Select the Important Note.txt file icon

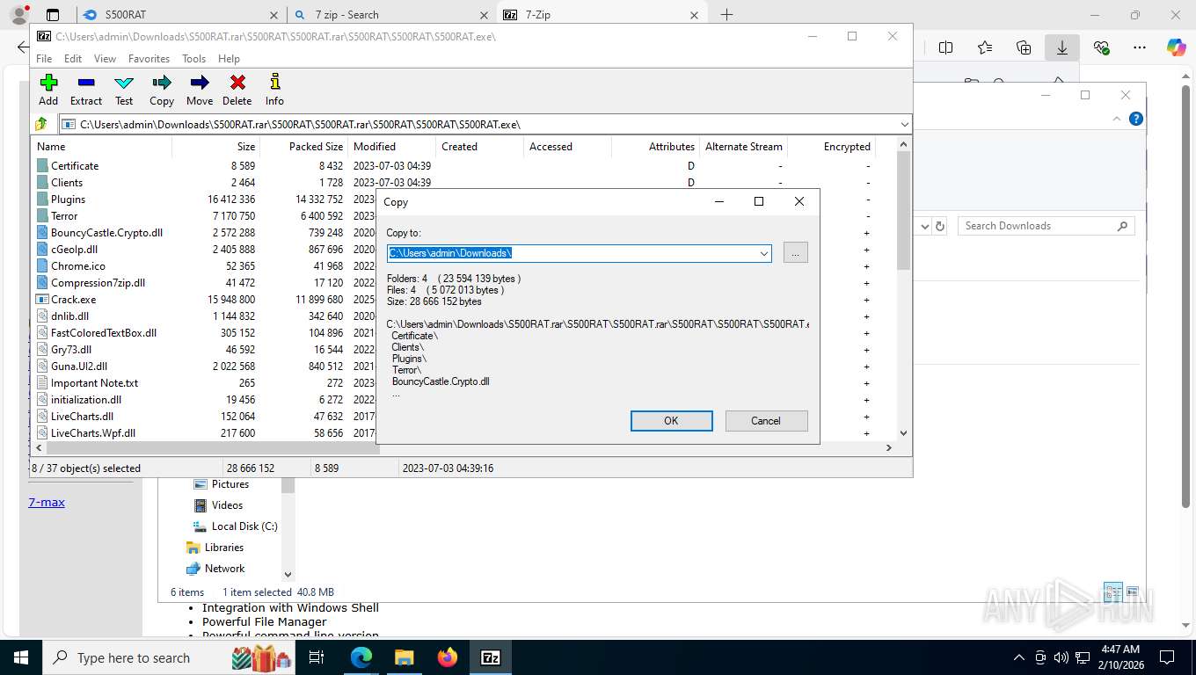42,382
